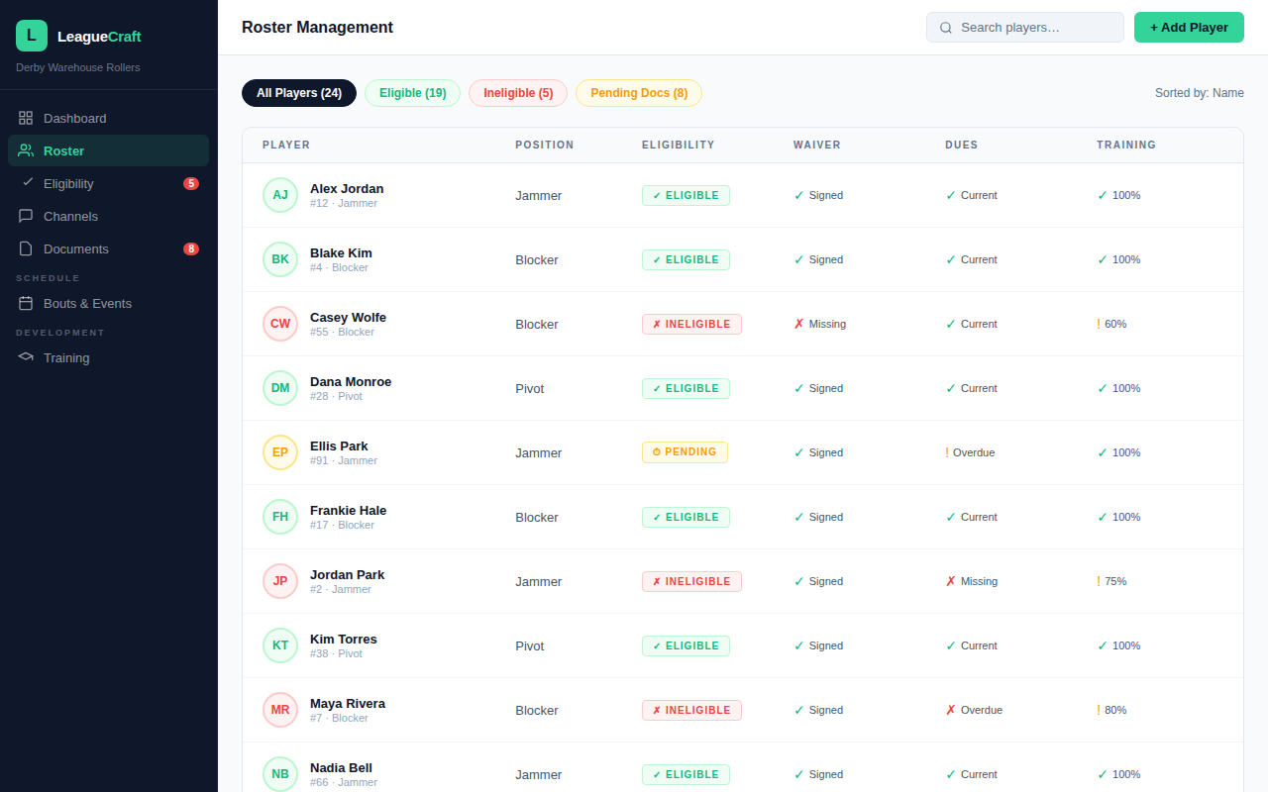Click the PLAYER column header
Viewport: 1268px width, 792px height.
(x=286, y=145)
